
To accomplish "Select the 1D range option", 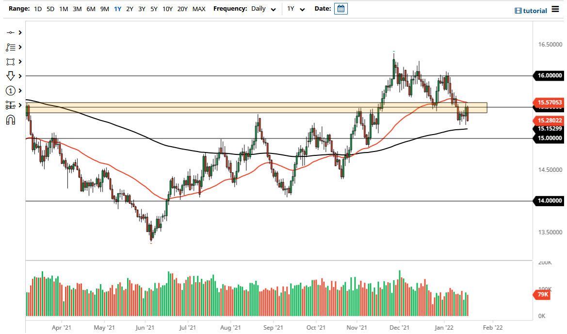I will [38, 9].
